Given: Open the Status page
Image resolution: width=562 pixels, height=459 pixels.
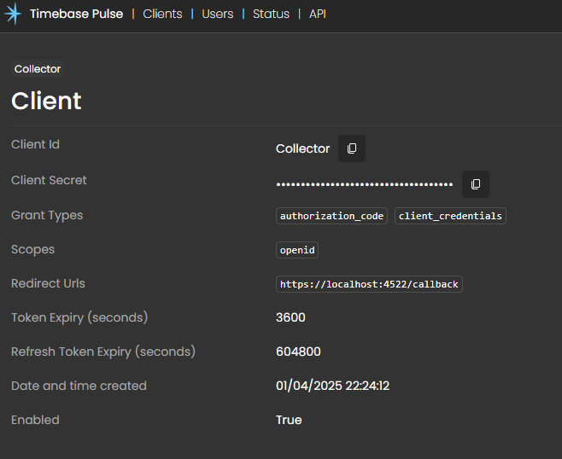Looking at the screenshot, I should 271,15.
